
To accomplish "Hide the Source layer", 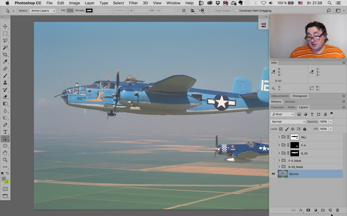I will tap(273, 174).
